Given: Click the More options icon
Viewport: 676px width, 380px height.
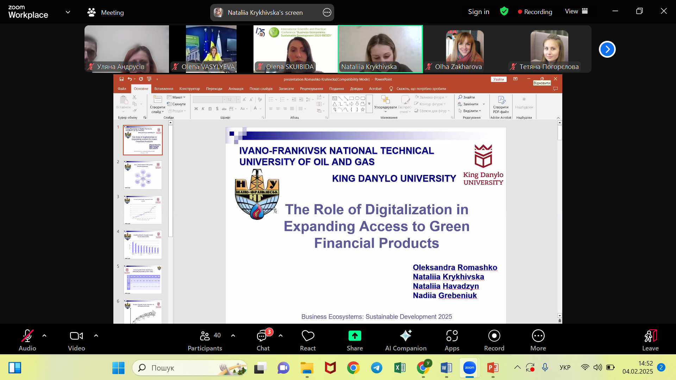Looking at the screenshot, I should (x=538, y=340).
